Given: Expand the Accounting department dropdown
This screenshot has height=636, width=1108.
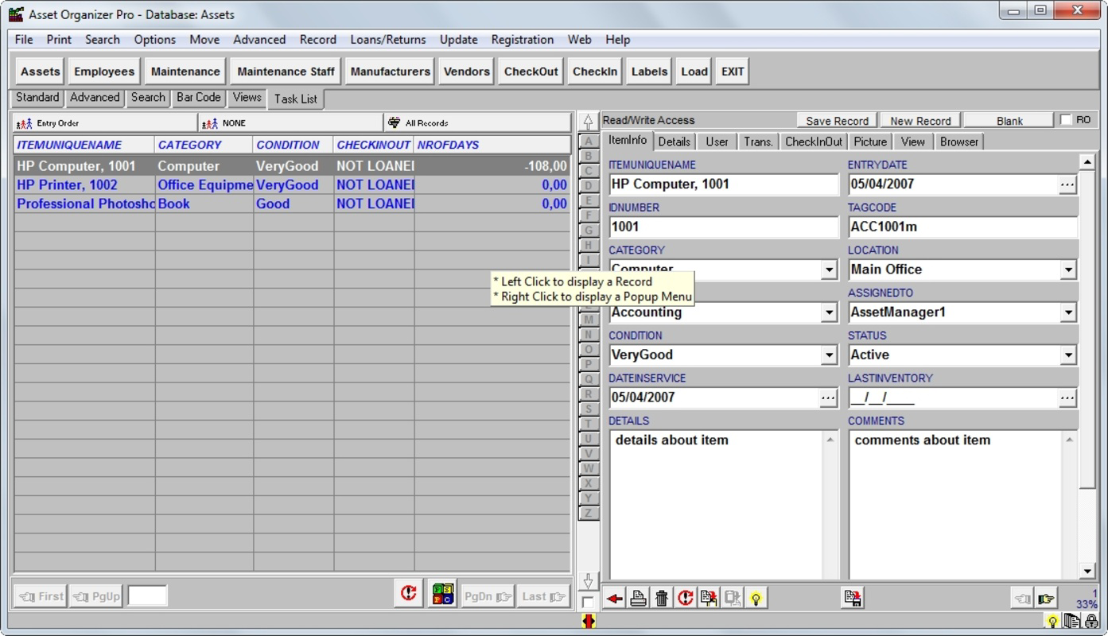Looking at the screenshot, I should tap(829, 313).
